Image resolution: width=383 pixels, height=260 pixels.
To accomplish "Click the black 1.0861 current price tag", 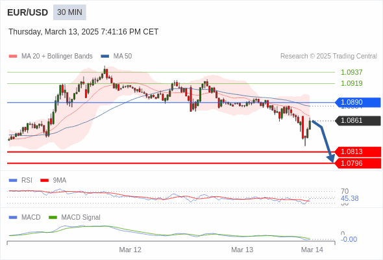I will coord(358,121).
